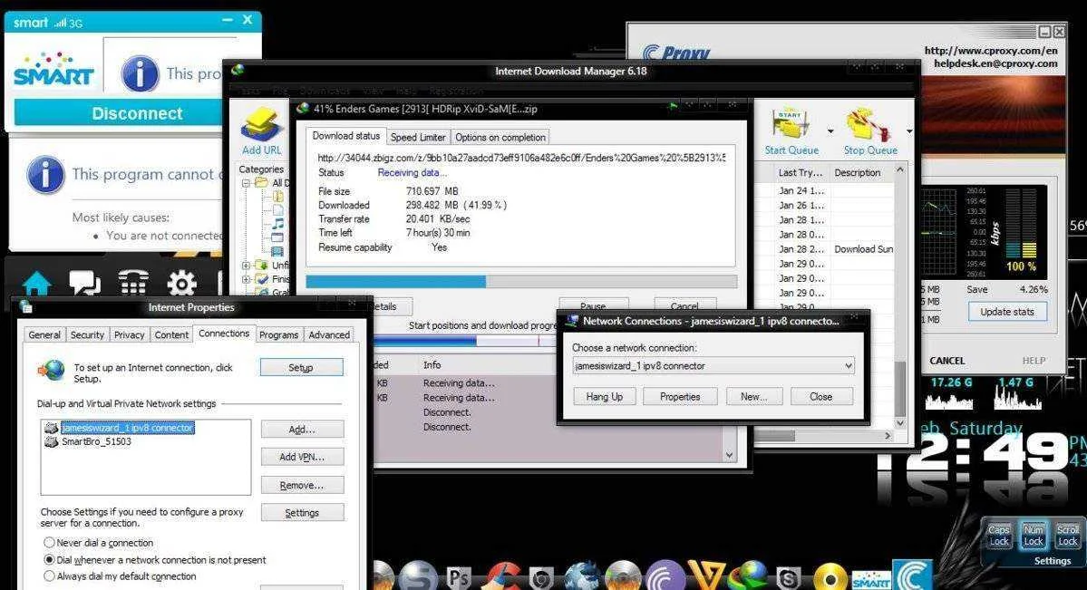
Task: Open the messages chat-bubble icon in Smart dashboard
Action: (x=84, y=283)
